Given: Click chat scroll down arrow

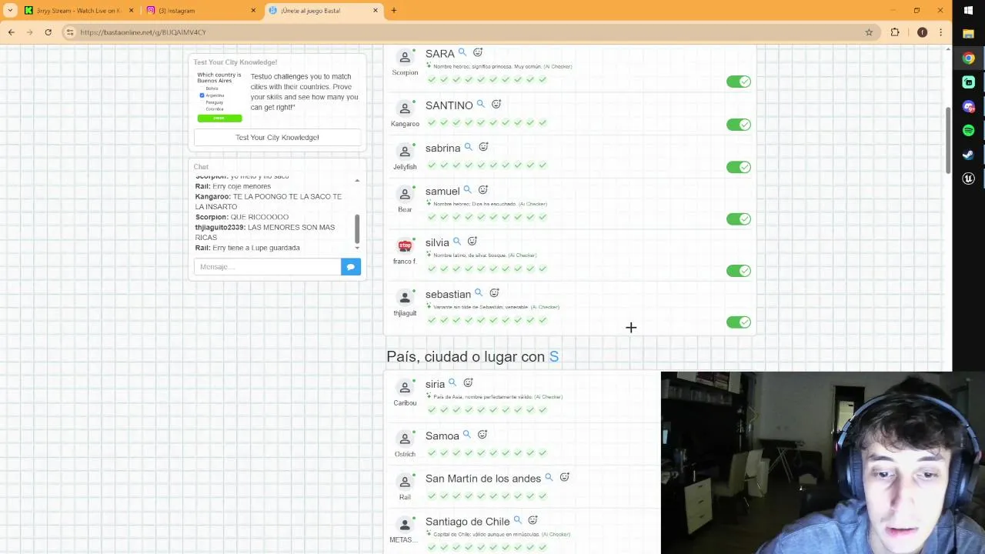Looking at the screenshot, I should tap(357, 248).
